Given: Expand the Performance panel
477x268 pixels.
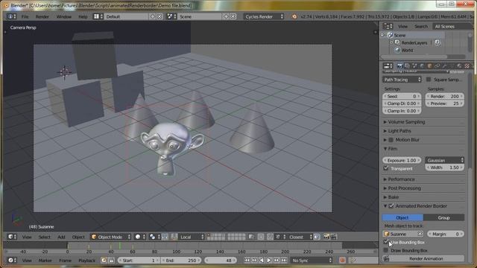Looking at the screenshot, I should (x=401, y=179).
